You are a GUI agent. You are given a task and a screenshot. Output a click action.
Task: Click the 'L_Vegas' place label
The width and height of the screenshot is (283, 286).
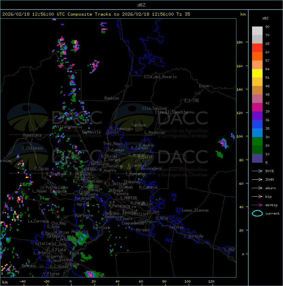click(x=39, y=191)
